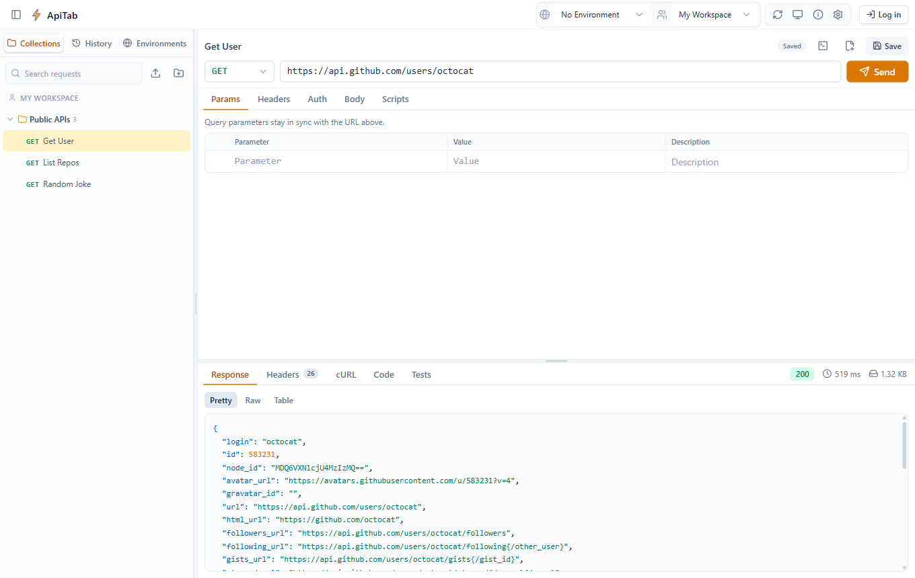
Task: Click the 1.32 KB response size
Action: coord(893,374)
